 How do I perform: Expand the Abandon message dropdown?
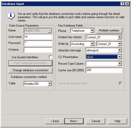coord(120,50)
